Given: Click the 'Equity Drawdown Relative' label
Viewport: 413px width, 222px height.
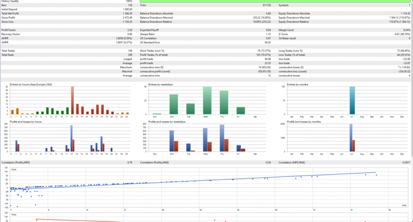Looking at the screenshot, I should (294, 22).
